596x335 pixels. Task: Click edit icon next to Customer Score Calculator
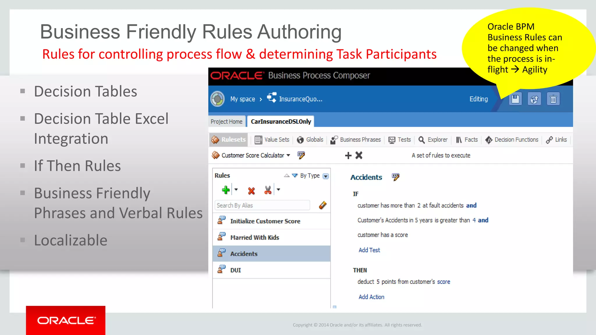[301, 155]
